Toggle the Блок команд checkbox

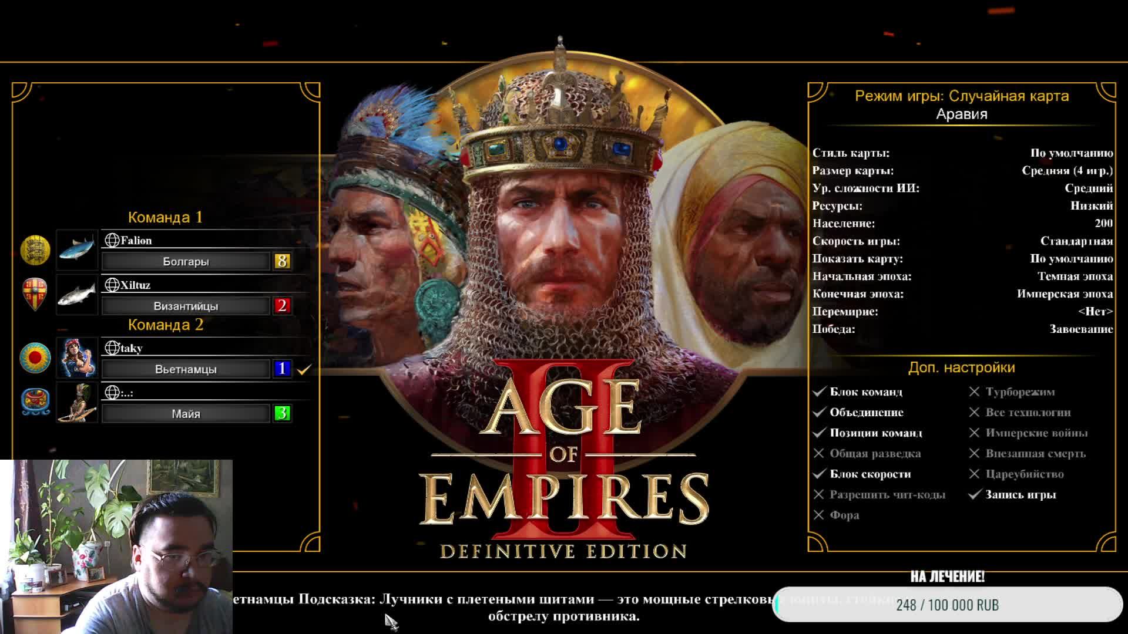click(819, 392)
